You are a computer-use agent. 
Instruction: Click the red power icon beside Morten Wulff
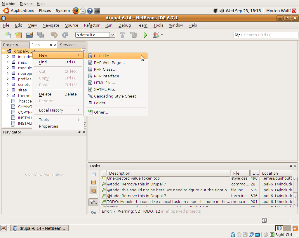click(x=294, y=11)
